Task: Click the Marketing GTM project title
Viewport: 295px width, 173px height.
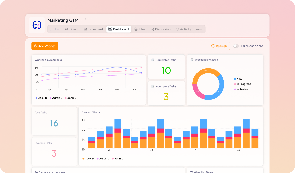Action: point(63,20)
